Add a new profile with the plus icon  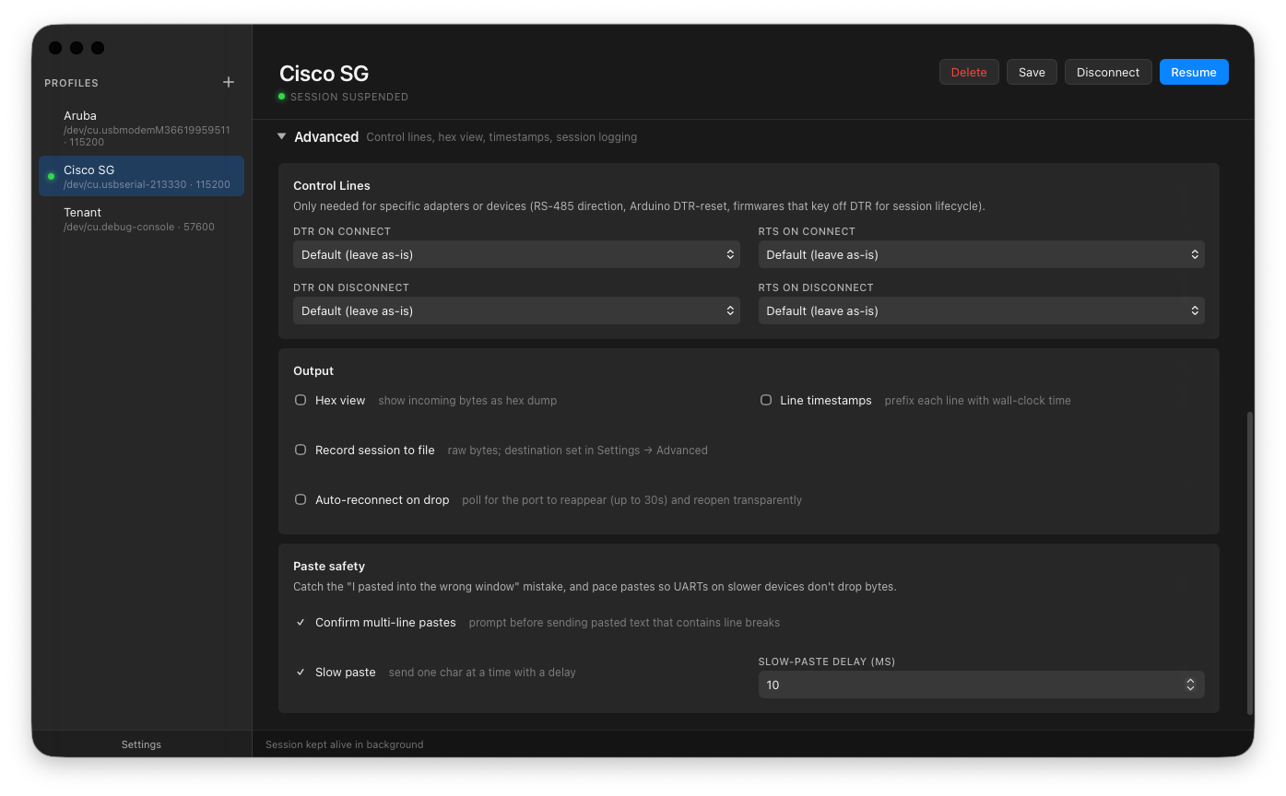point(228,82)
